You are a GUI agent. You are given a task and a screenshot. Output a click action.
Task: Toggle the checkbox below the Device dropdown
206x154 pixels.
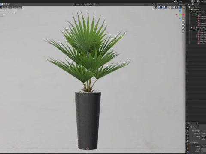pyautogui.click(x=202, y=139)
